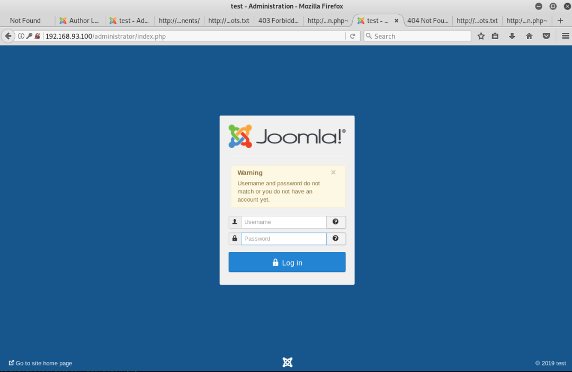Click the Warning heading text
The height and width of the screenshot is (372, 572).
point(250,173)
